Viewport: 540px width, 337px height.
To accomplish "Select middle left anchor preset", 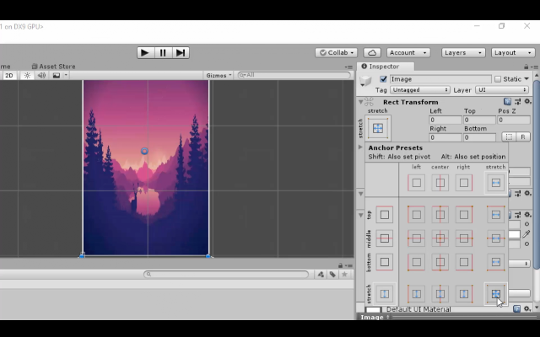I will tap(416, 238).
